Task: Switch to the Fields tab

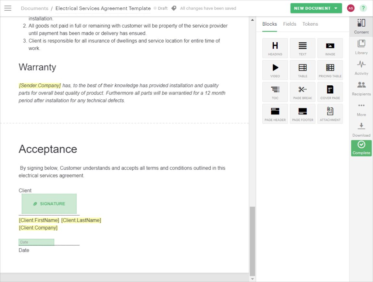Action: click(290, 24)
